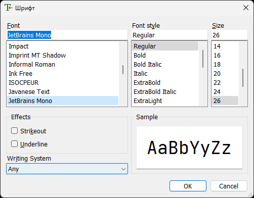The width and height of the screenshot is (254, 198).
Task: Open the Writing System dropdown
Action: [x=67, y=169]
